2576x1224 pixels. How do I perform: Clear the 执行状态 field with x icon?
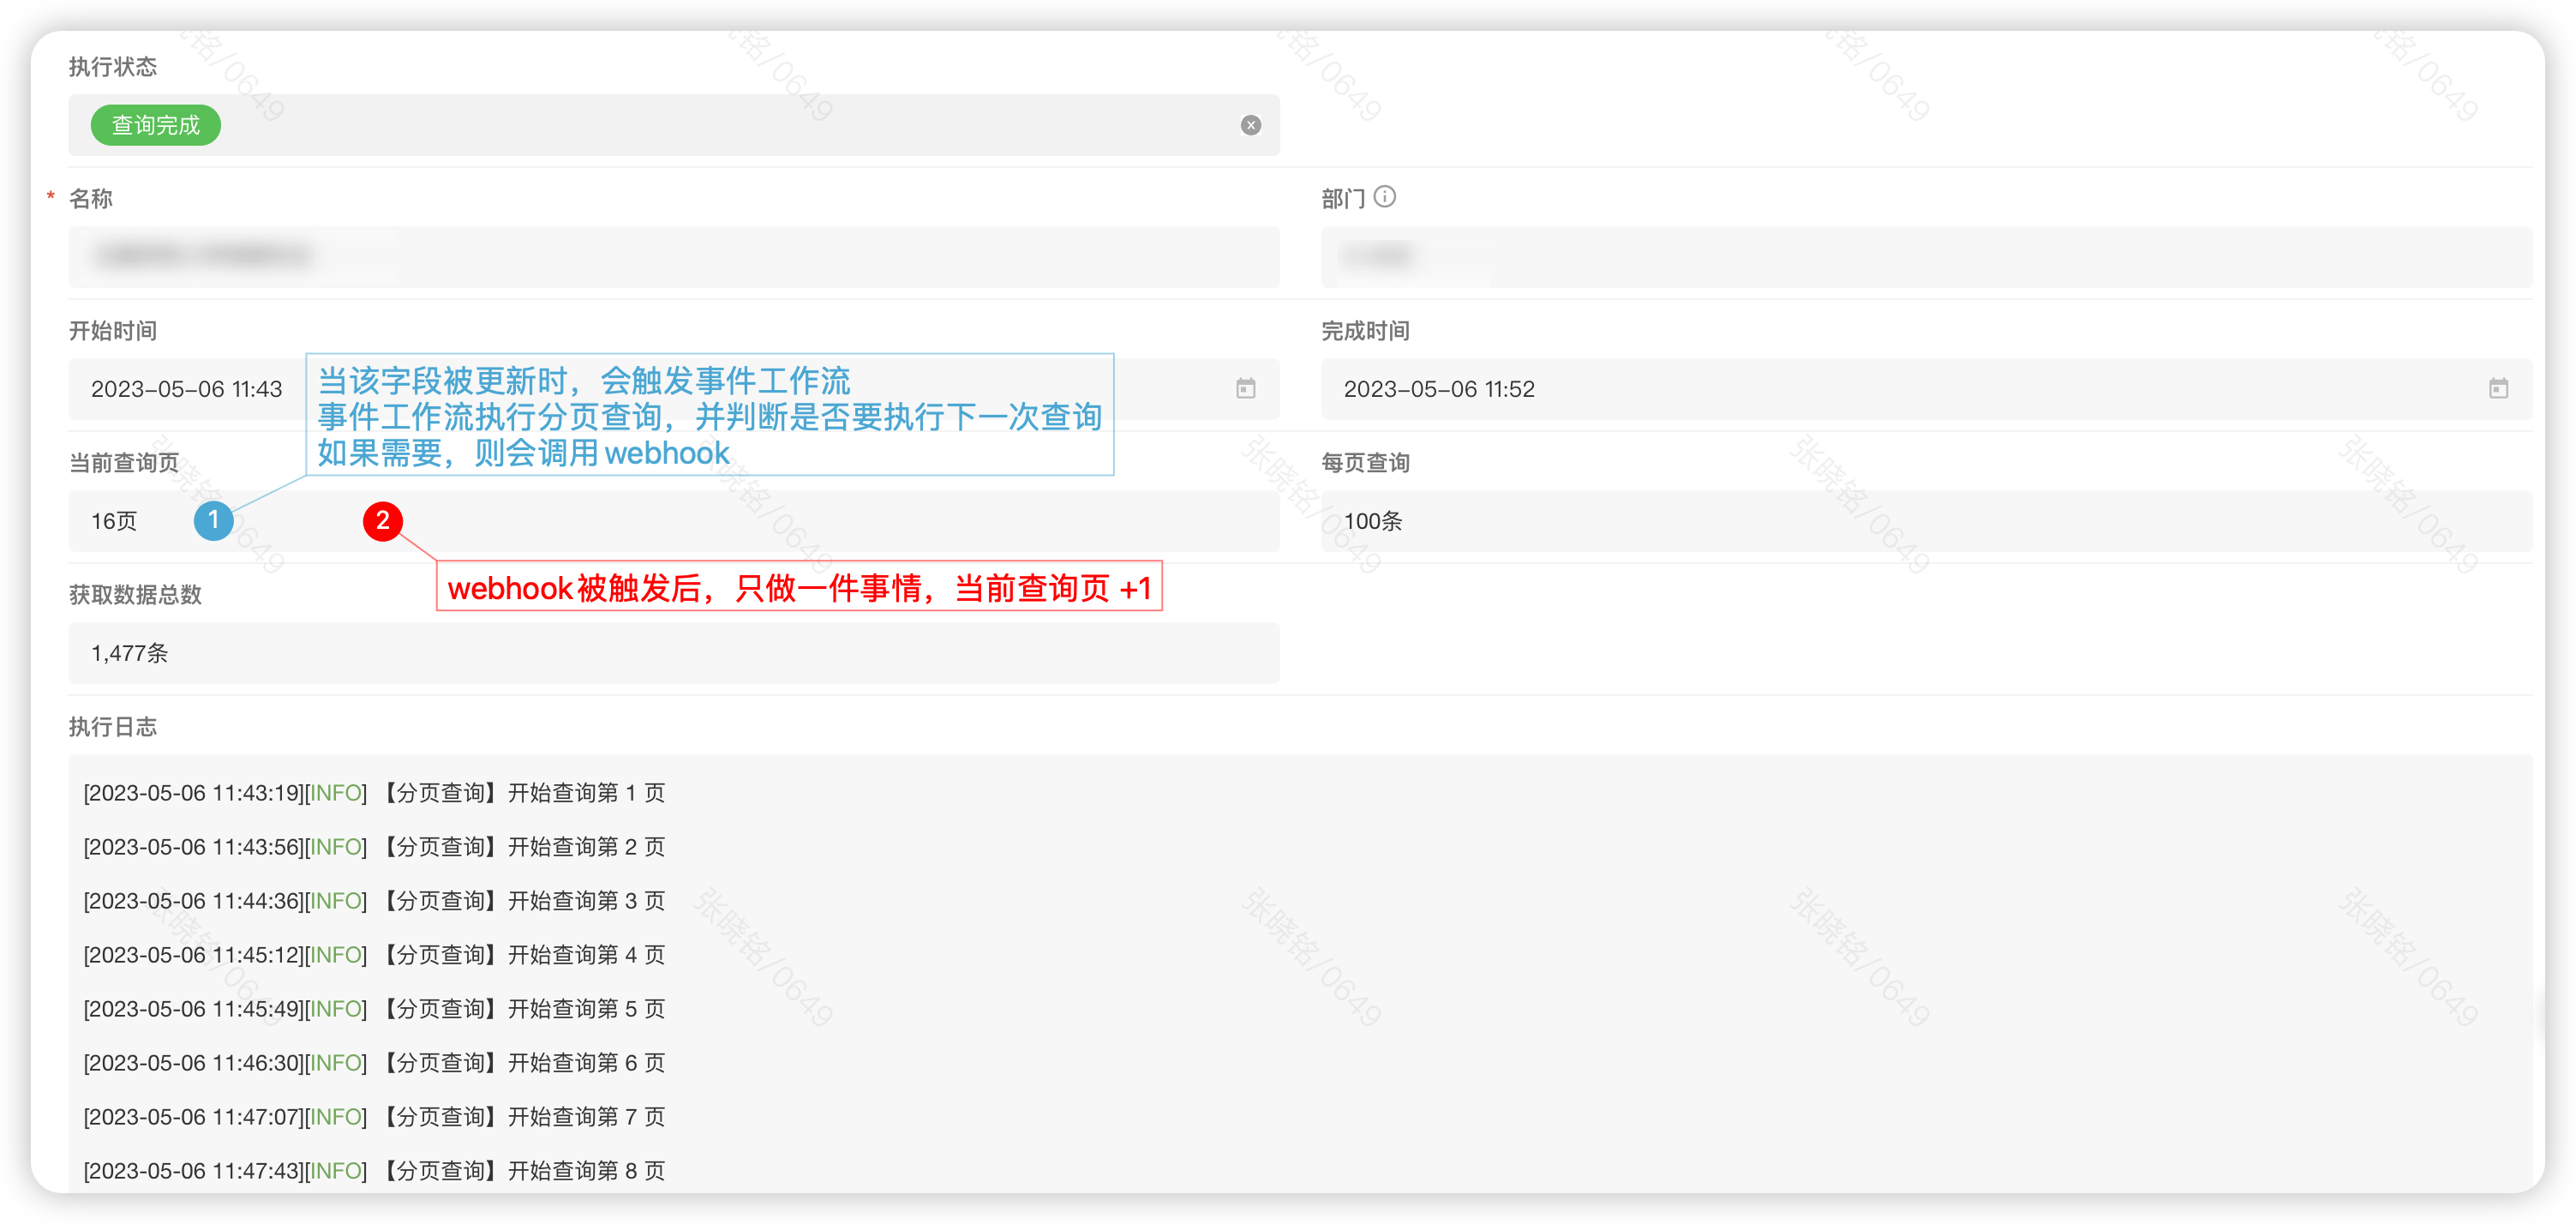pyautogui.click(x=1250, y=125)
